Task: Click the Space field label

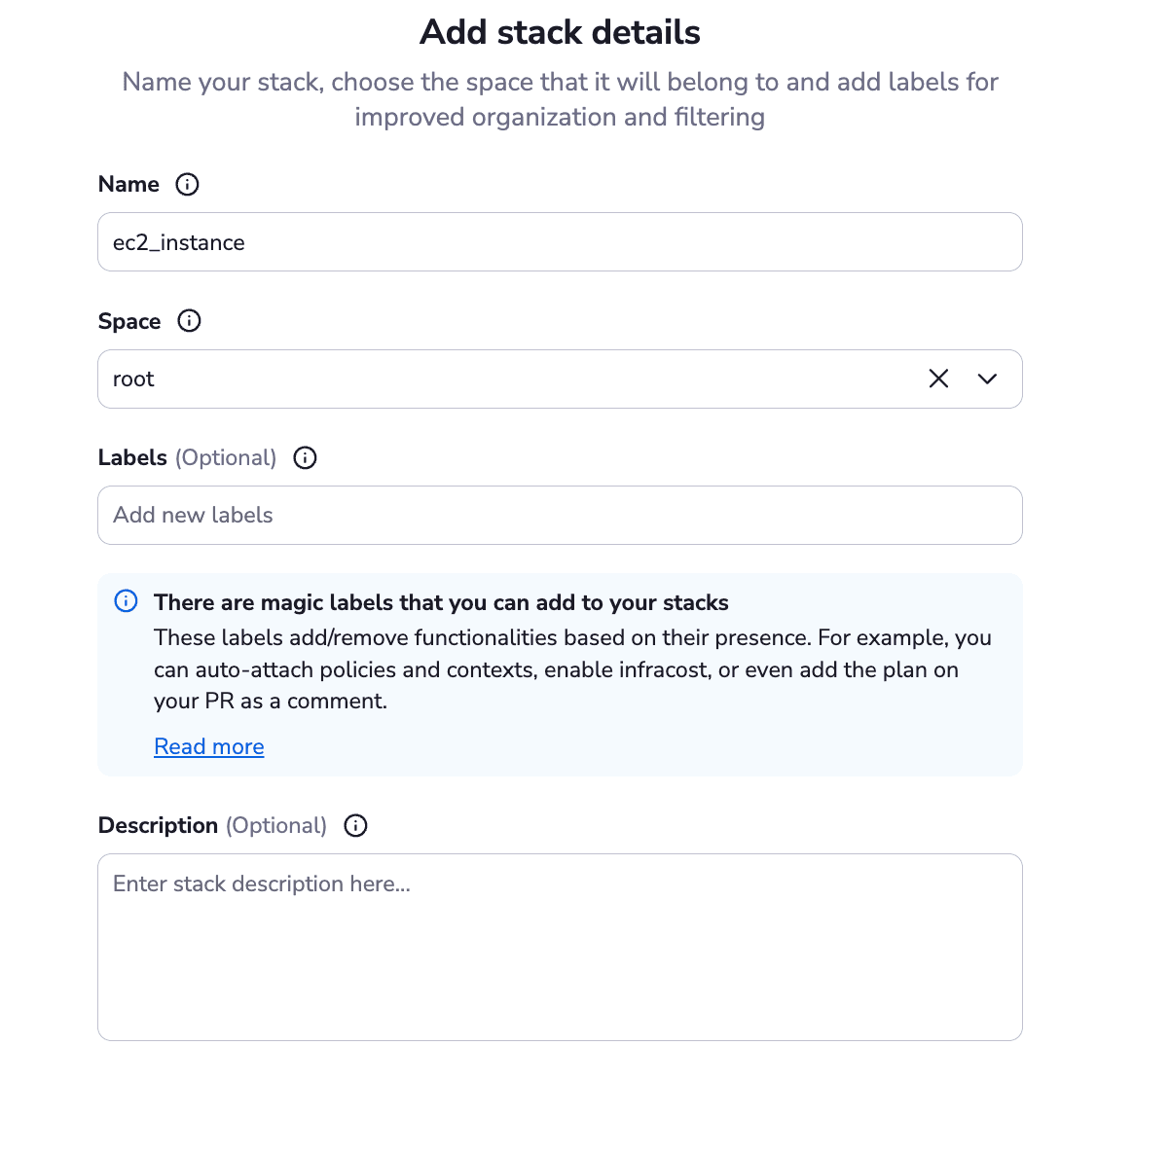Action: click(129, 321)
